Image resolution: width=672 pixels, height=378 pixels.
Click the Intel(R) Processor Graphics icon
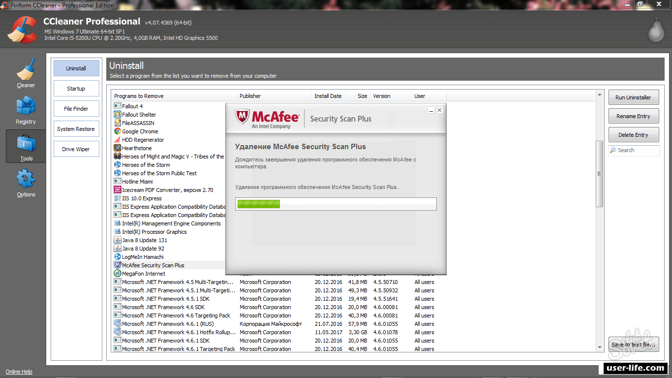point(118,232)
